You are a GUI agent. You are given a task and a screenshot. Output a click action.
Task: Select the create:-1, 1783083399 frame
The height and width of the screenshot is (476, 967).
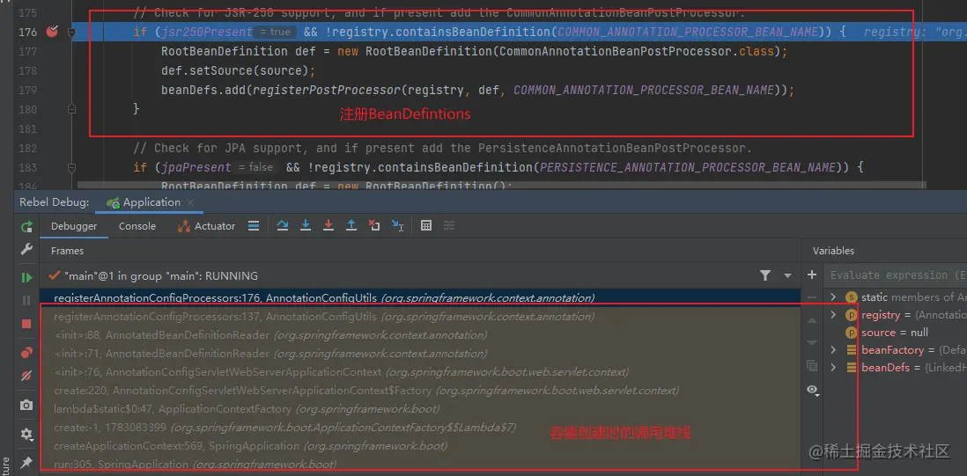coord(420,428)
